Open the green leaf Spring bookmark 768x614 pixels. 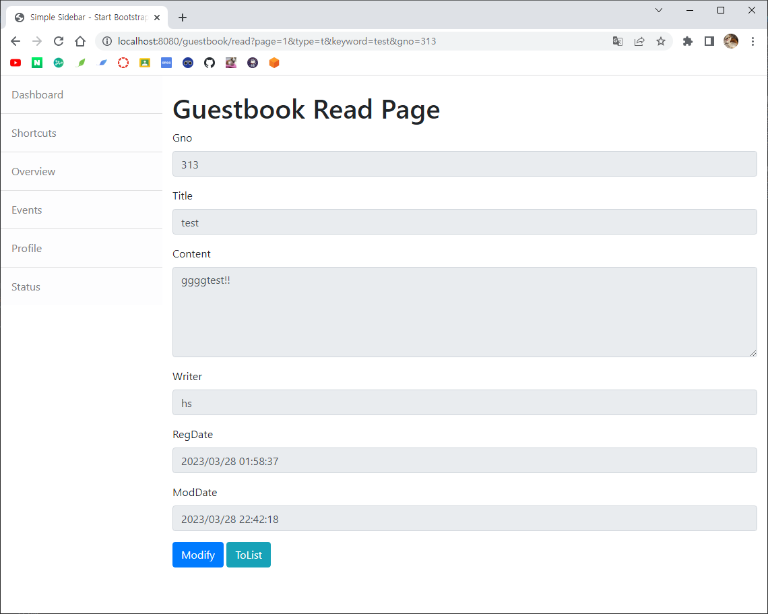tap(82, 63)
